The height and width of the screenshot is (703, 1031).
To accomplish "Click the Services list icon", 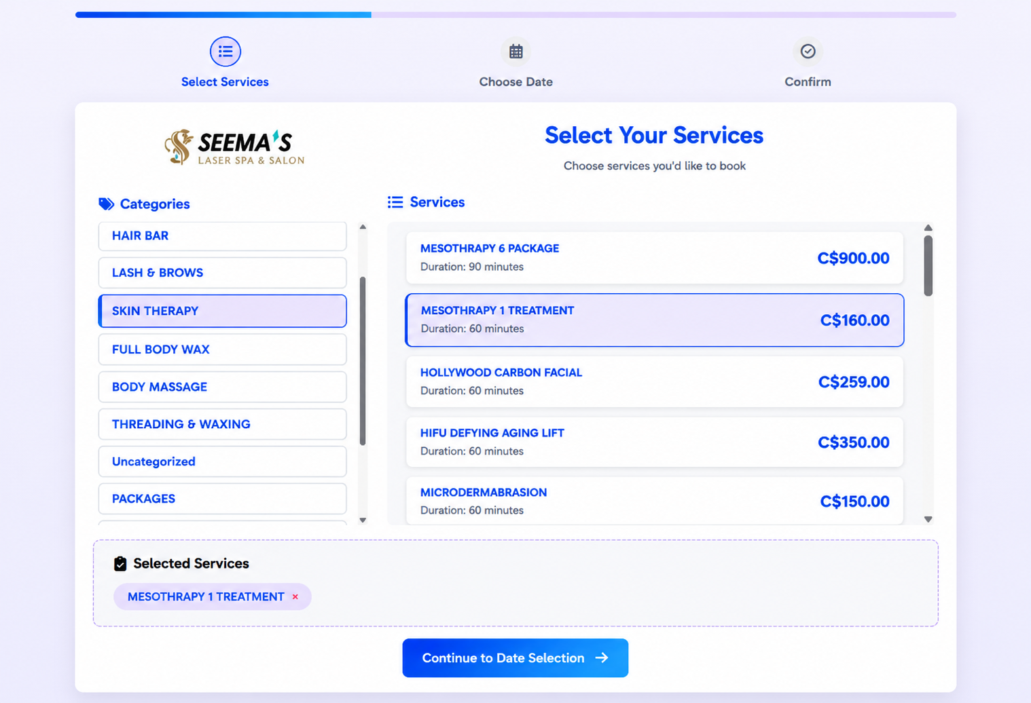I will point(395,202).
